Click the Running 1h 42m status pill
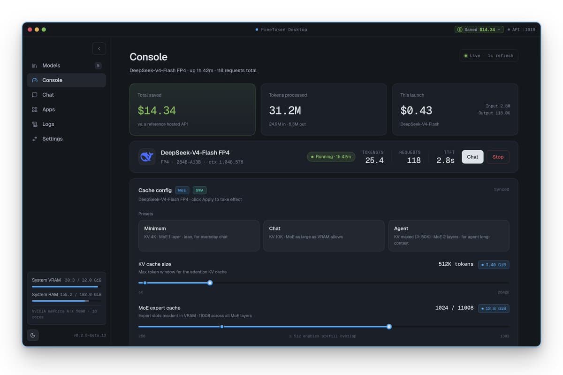563x375 pixels. click(x=331, y=157)
